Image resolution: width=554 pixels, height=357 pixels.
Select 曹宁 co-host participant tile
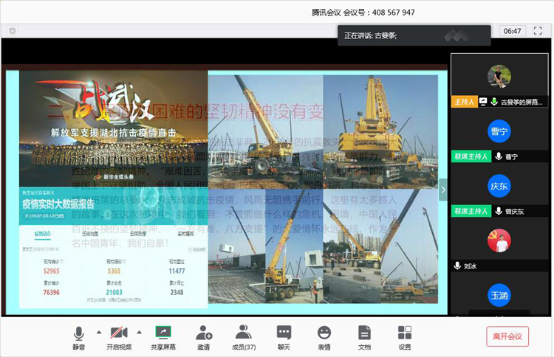tap(499, 133)
